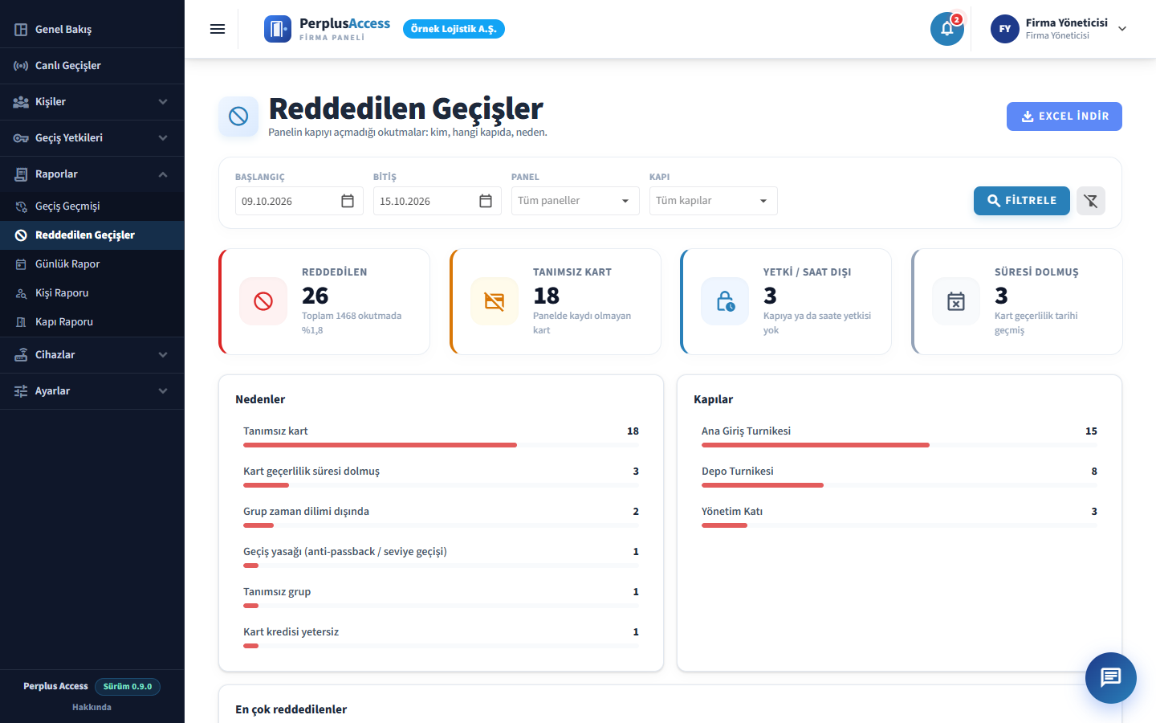Open the Başlangıç date calendar icon
1156x723 pixels.
(348, 201)
